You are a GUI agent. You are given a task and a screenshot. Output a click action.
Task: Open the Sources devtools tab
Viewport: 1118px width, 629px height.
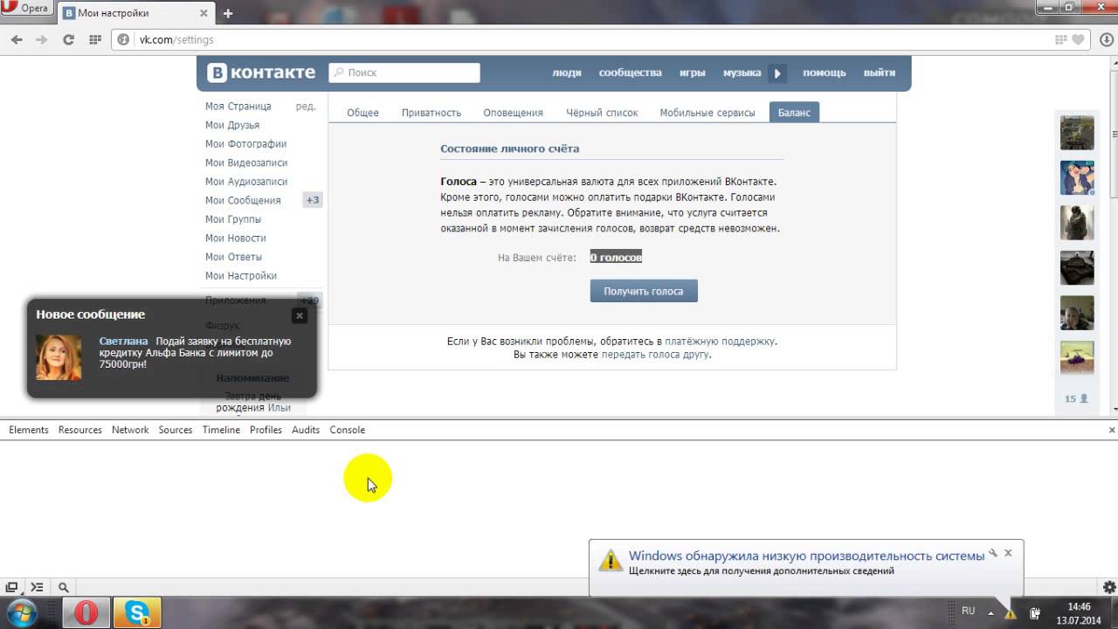pos(176,430)
